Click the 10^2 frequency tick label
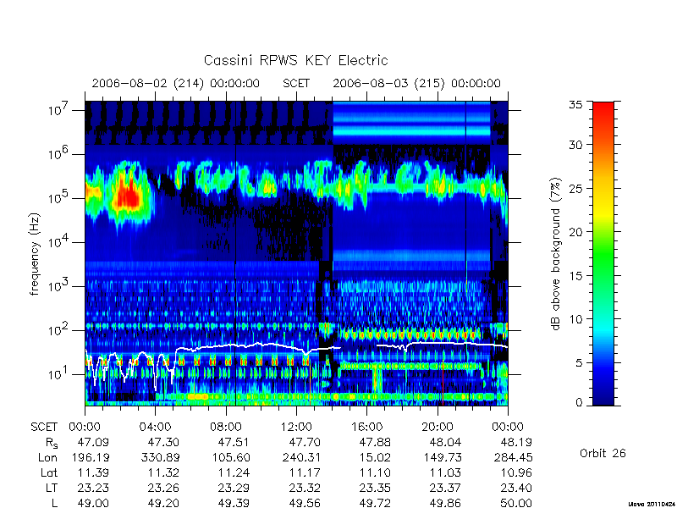 pyautogui.click(x=57, y=329)
